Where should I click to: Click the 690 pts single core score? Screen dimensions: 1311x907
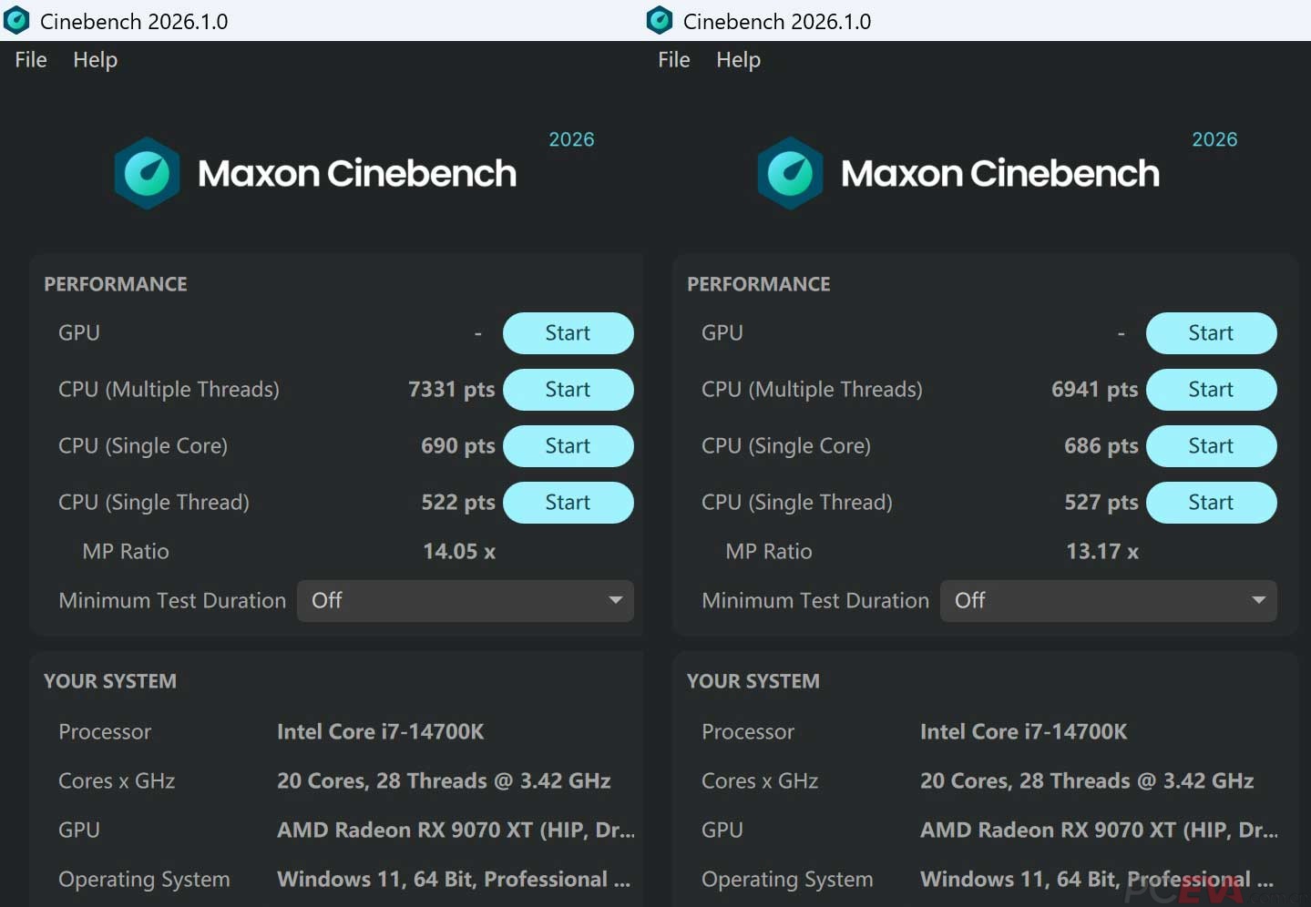[x=458, y=446]
